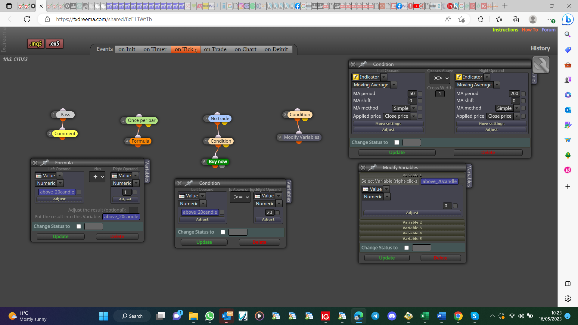Toggle Change Status in top-right Condition panel
This screenshot has height=325, width=578.
point(397,143)
